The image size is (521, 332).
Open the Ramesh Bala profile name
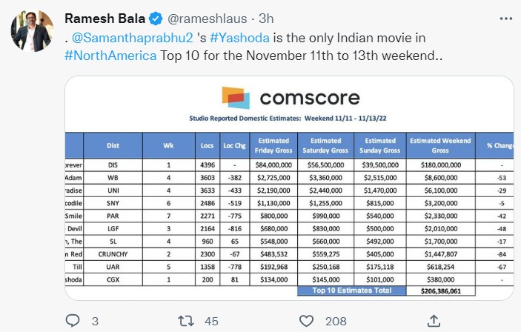106,18
